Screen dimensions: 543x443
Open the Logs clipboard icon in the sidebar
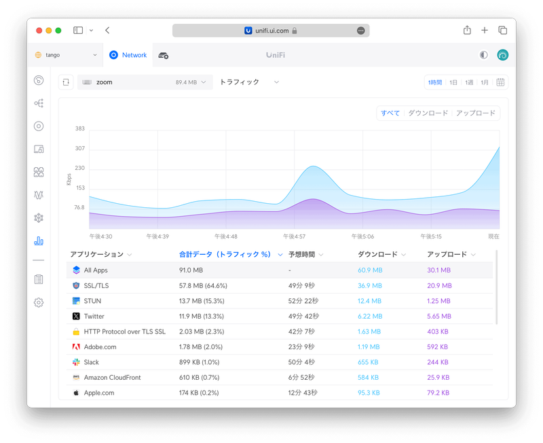pyautogui.click(x=39, y=279)
